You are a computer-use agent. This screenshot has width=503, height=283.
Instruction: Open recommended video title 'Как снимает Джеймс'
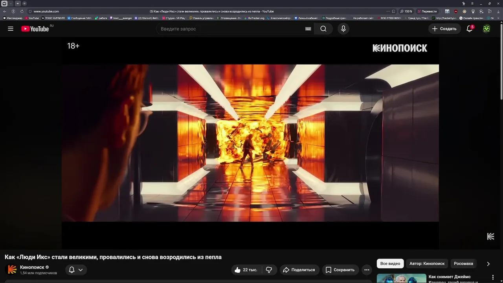click(450, 277)
